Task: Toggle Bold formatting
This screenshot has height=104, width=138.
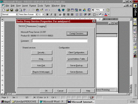Action: [47, 15]
